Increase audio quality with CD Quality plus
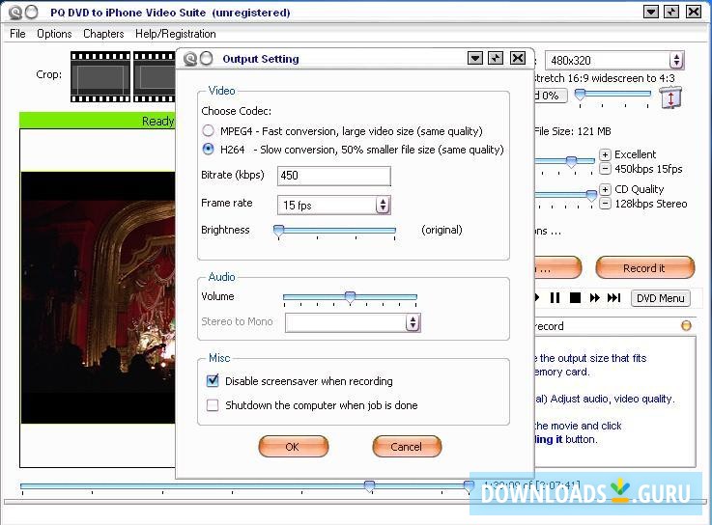The width and height of the screenshot is (712, 525). [x=605, y=189]
